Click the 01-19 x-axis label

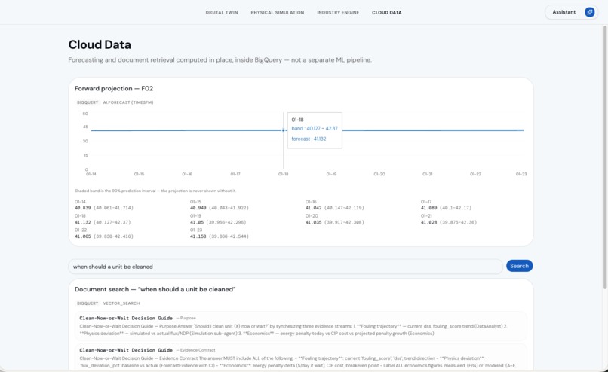tap(331, 174)
